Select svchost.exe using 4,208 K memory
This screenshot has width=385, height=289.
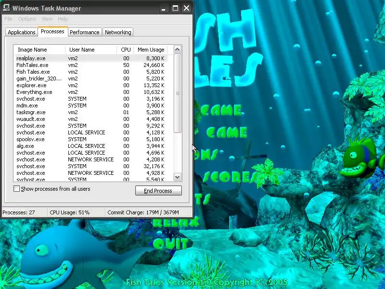coord(90,159)
